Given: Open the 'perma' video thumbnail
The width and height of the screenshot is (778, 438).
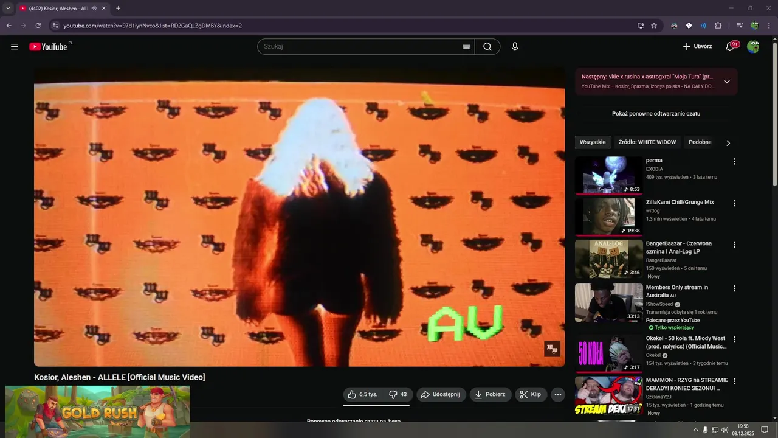Looking at the screenshot, I should click(x=608, y=175).
